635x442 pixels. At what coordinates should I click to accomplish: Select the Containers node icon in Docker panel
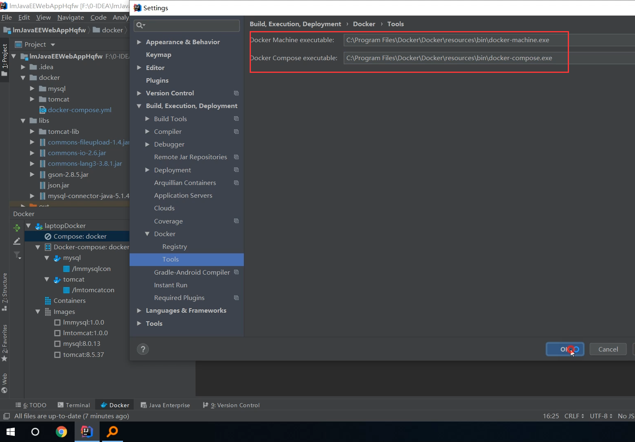pyautogui.click(x=48, y=300)
